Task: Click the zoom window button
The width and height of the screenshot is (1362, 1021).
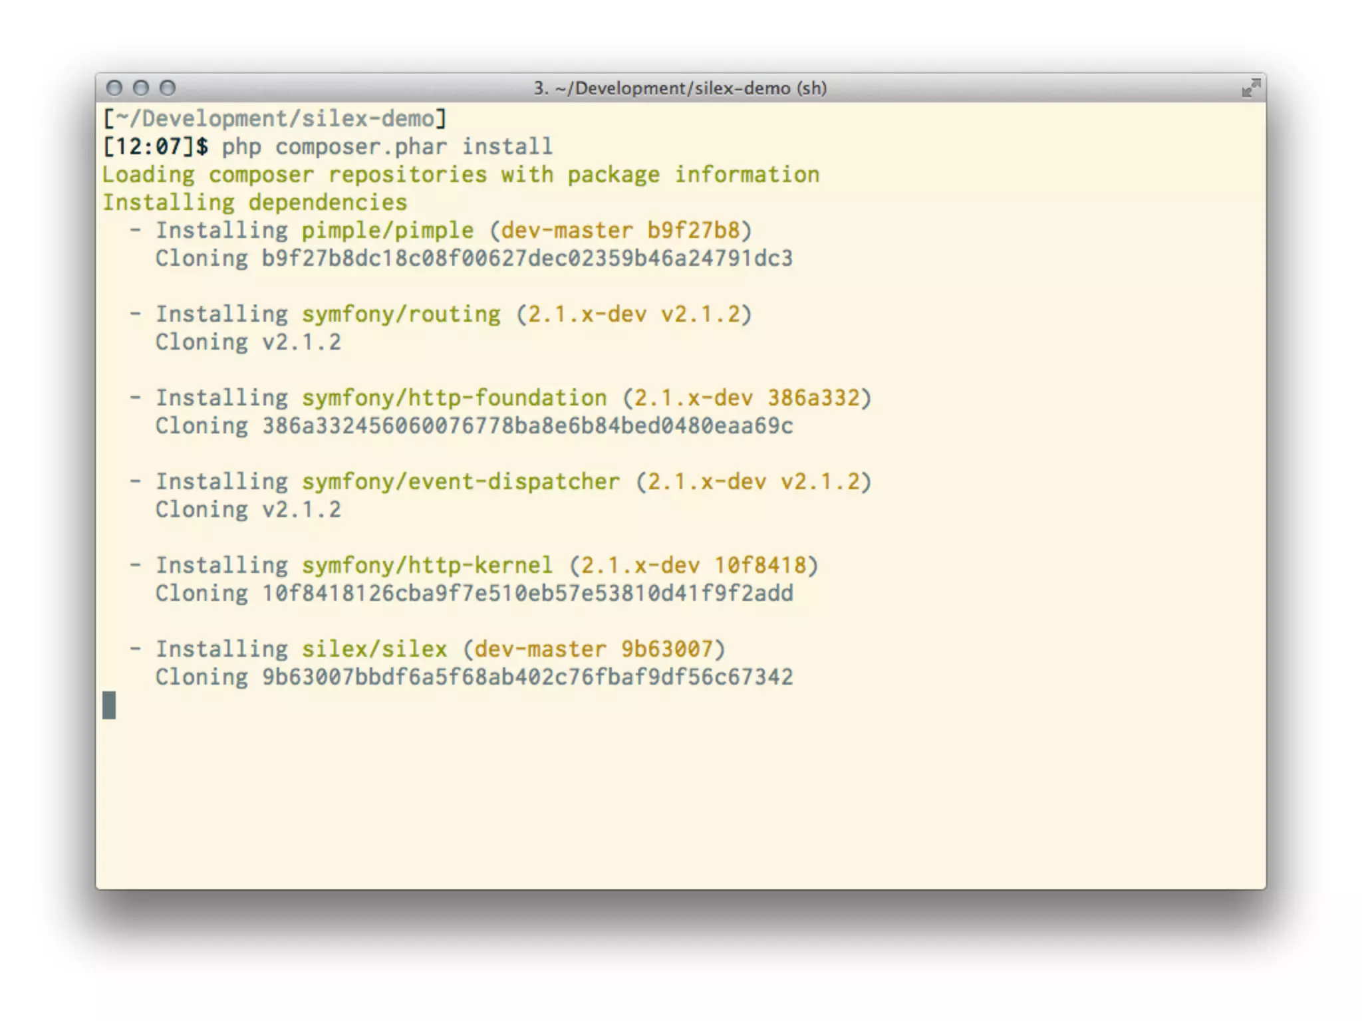Action: 168,88
